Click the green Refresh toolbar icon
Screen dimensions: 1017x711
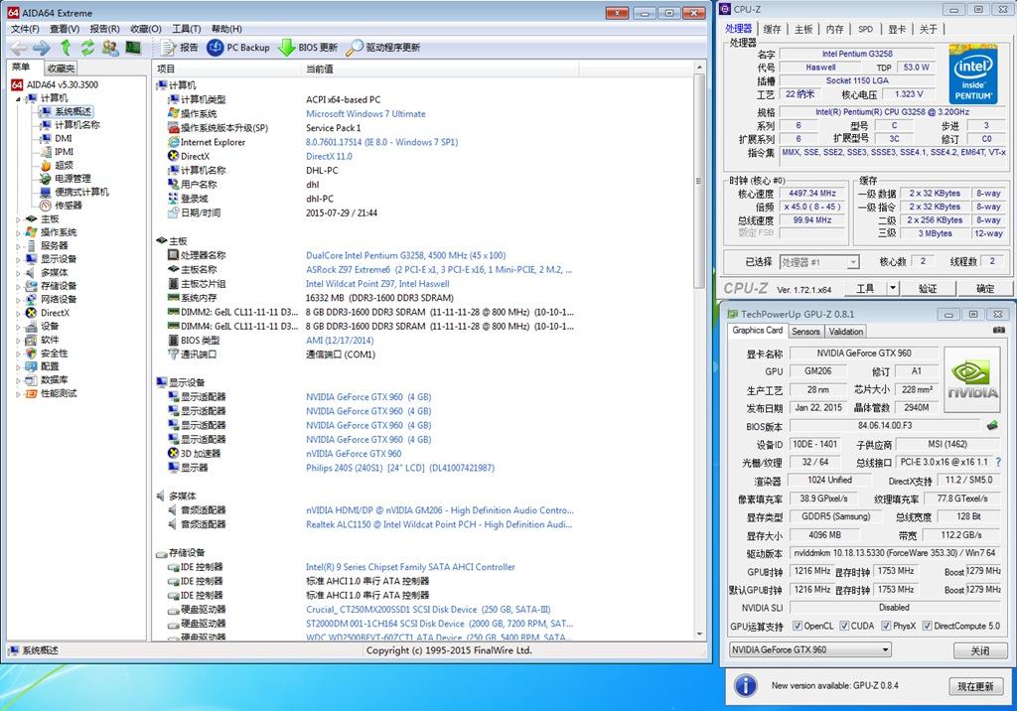[x=87, y=48]
